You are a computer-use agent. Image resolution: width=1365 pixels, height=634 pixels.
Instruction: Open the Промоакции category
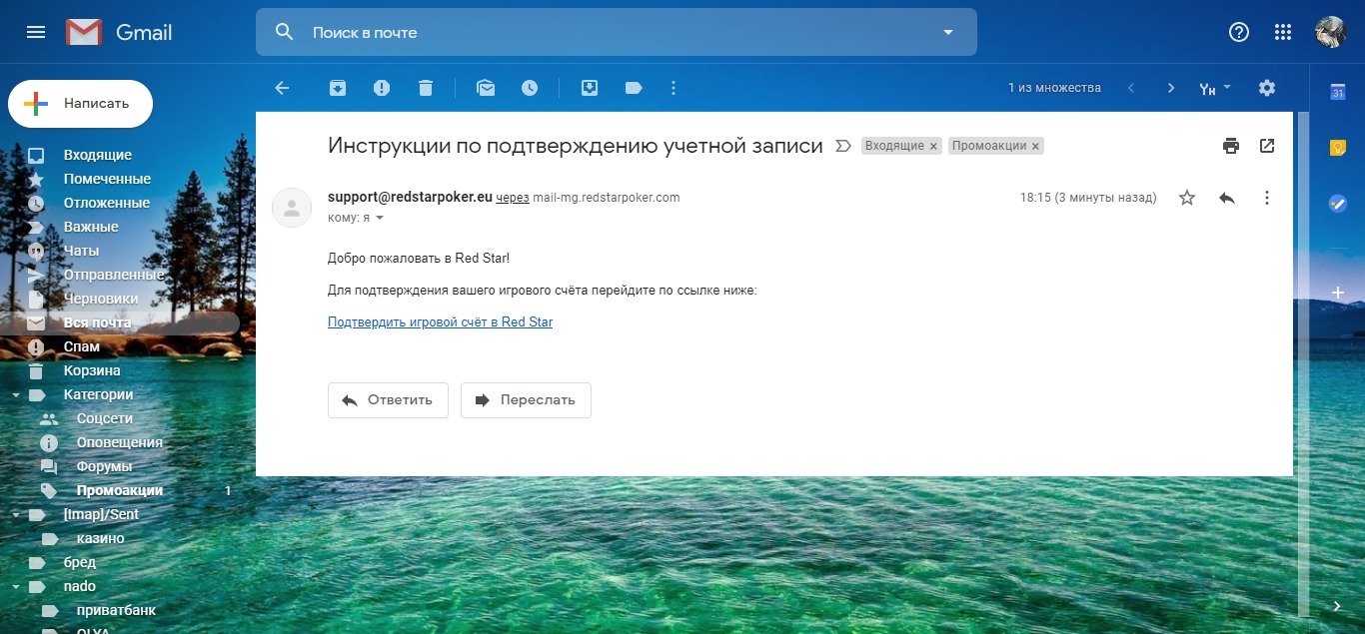point(119,490)
